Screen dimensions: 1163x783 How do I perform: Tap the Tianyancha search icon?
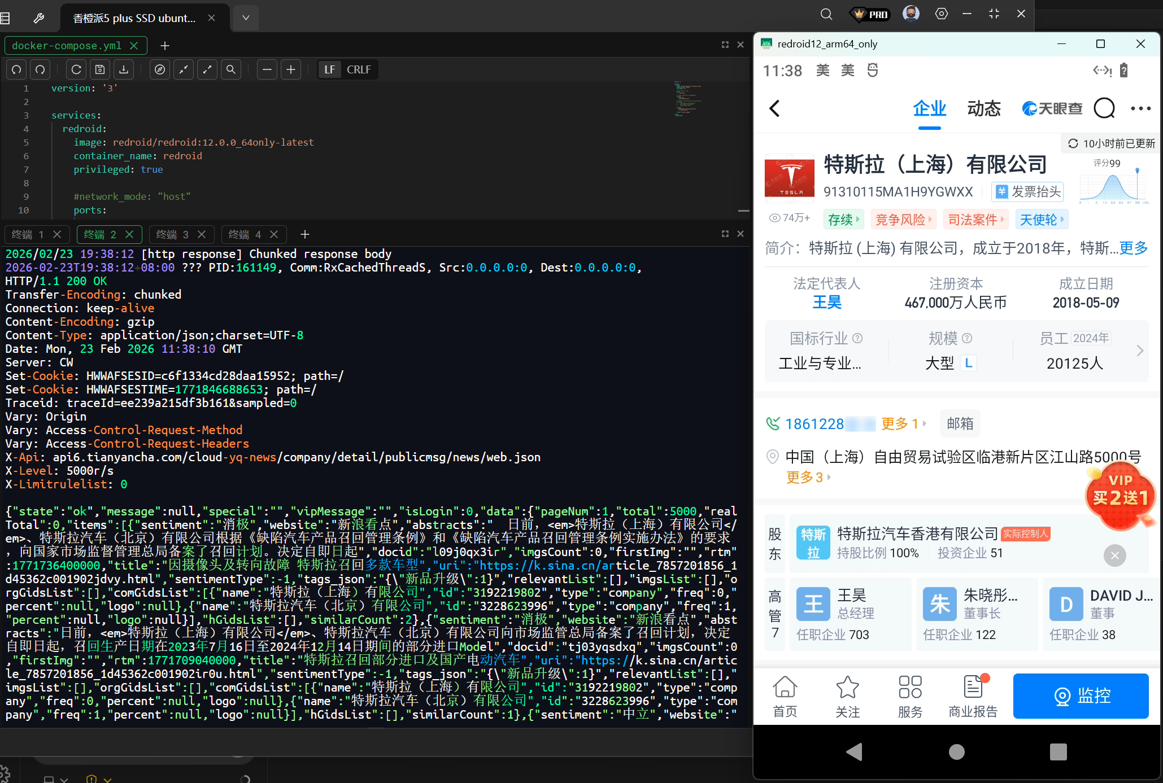pyautogui.click(x=1104, y=108)
